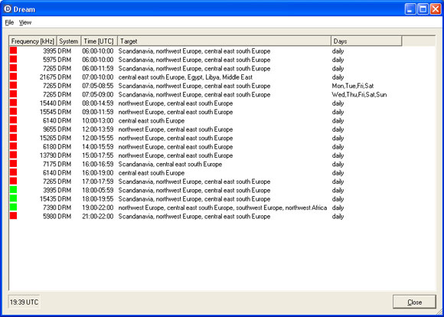Maximize the Dream window
The height and width of the screenshot is (317, 444).
pos(423,9)
